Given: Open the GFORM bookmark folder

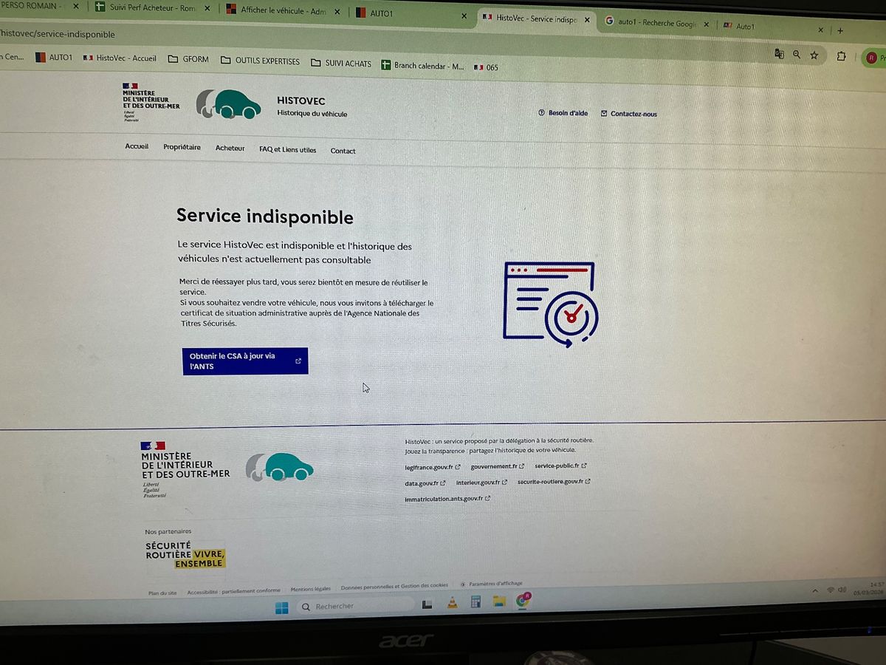Looking at the screenshot, I should pos(188,59).
